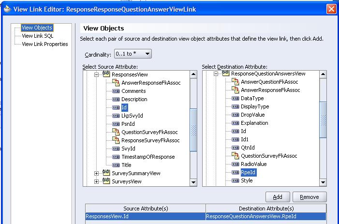The width and height of the screenshot is (339, 224).
Task: Collapse the ResponsesView node
Action: [96, 75]
